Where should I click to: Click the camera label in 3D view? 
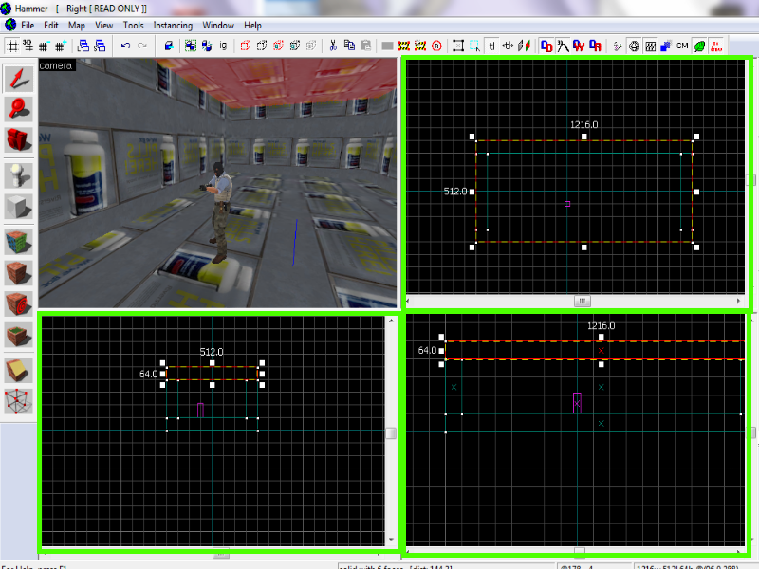56,65
